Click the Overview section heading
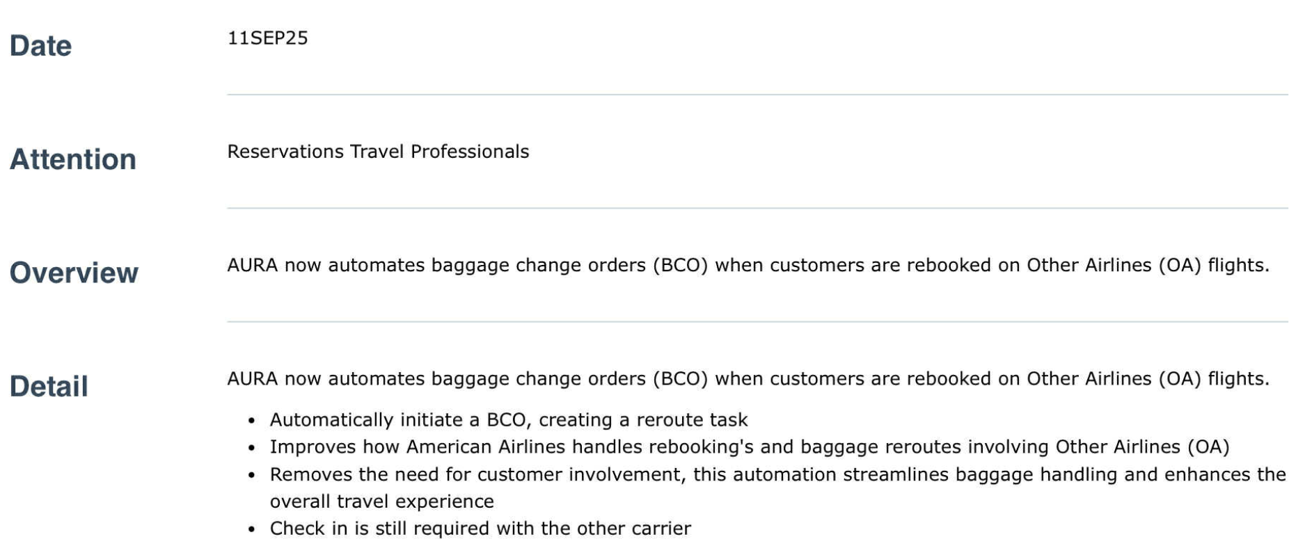This screenshot has height=555, width=1289. coord(74,273)
